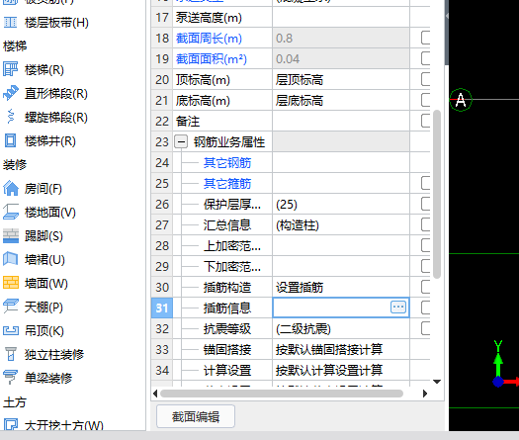Select the 层顶标高 value cell

341,79
